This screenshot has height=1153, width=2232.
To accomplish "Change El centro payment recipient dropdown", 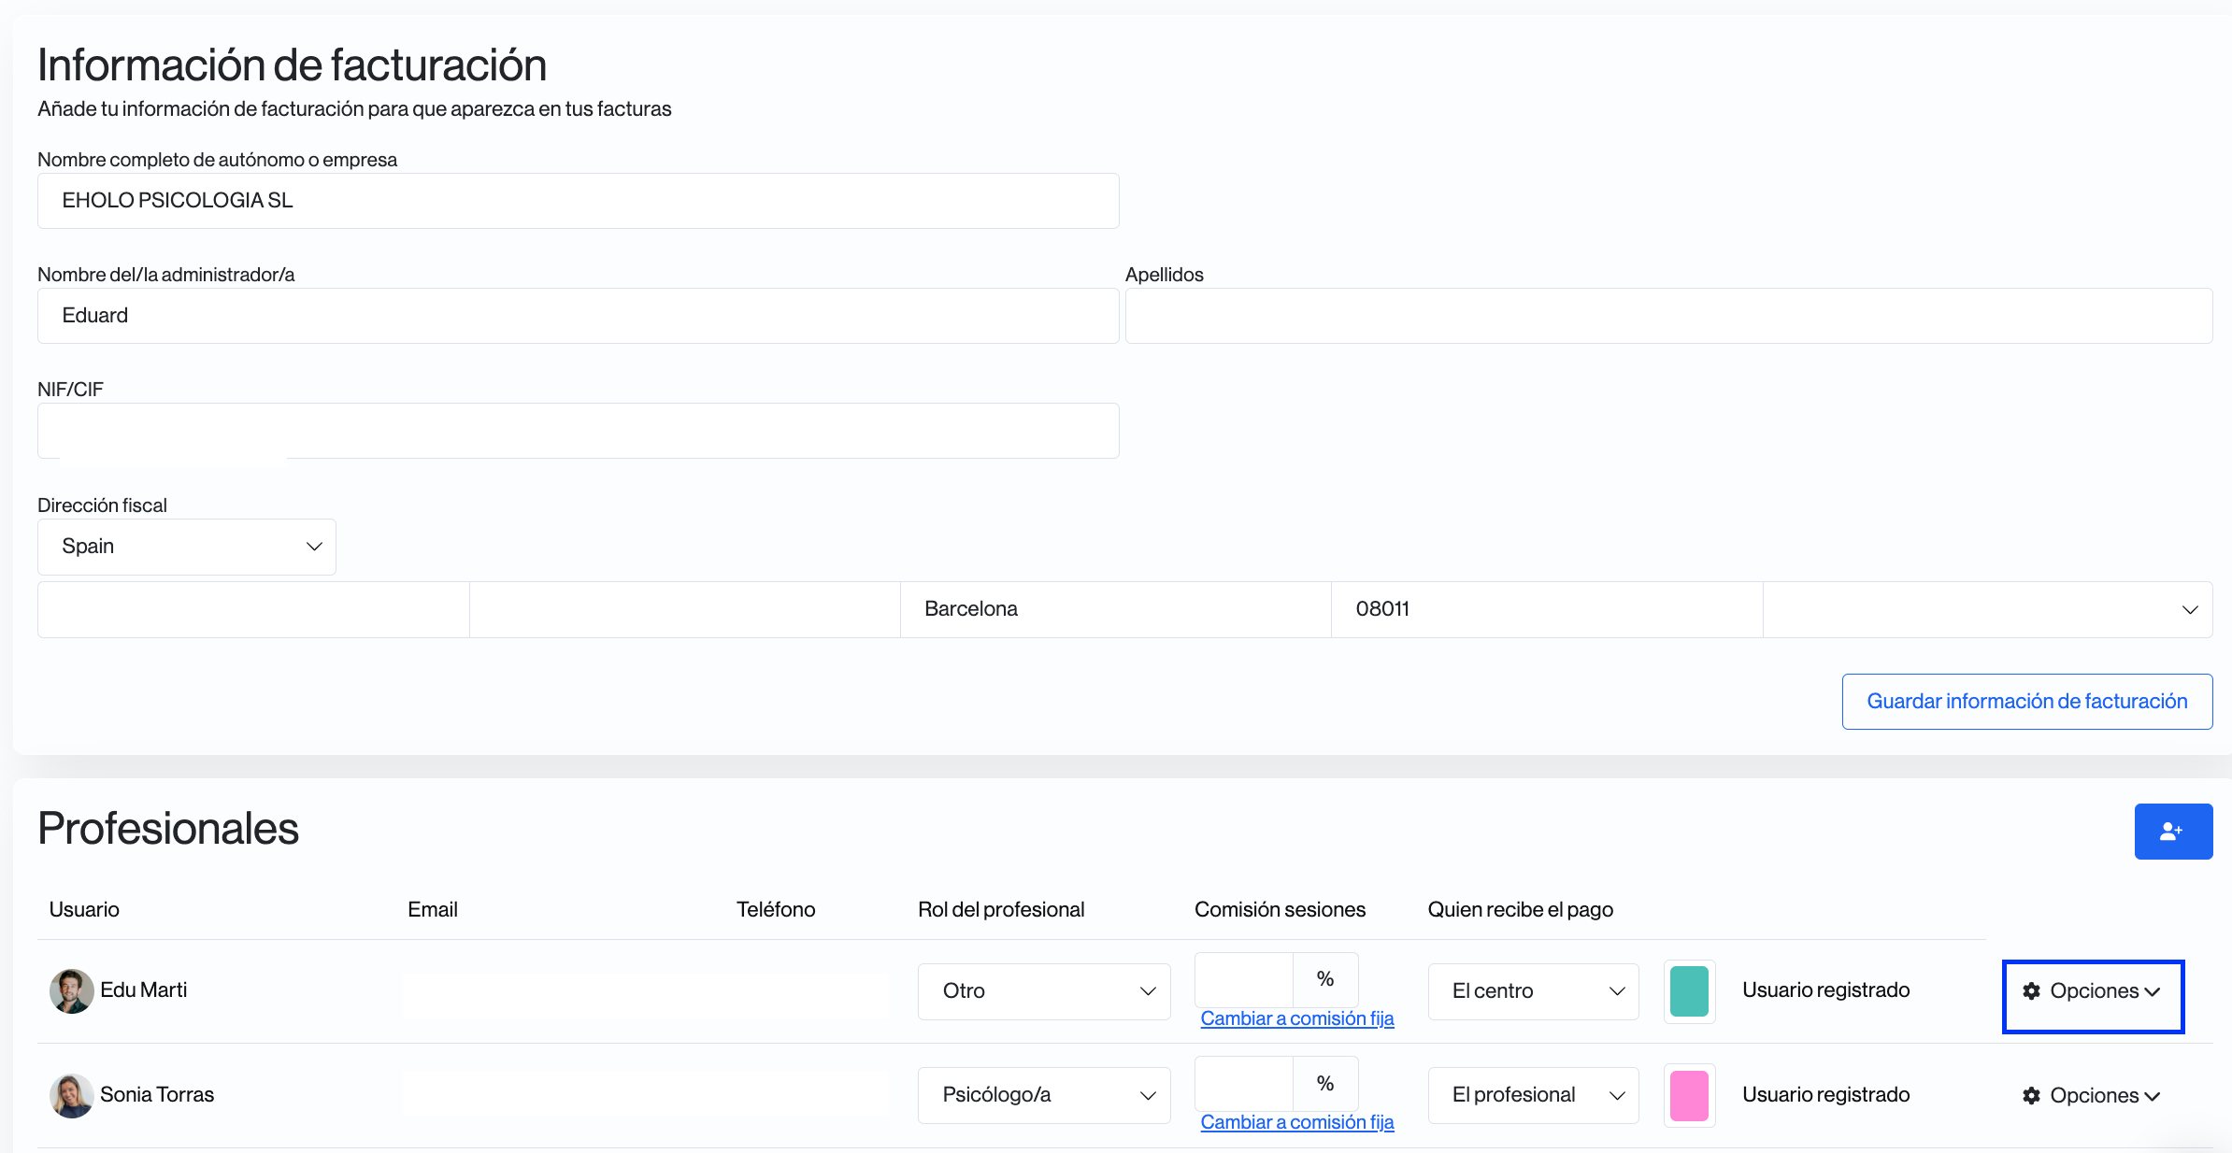I will pyautogui.click(x=1533, y=991).
